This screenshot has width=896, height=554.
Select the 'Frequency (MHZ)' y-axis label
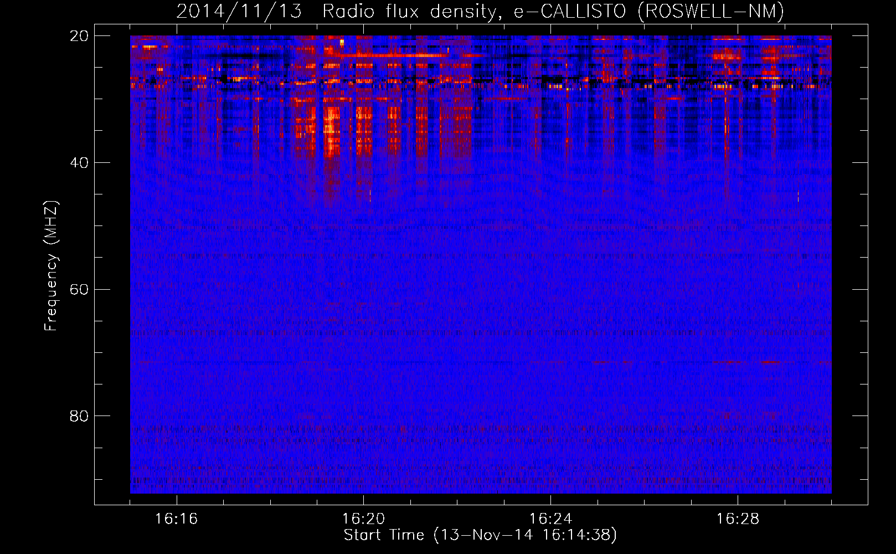click(51, 266)
